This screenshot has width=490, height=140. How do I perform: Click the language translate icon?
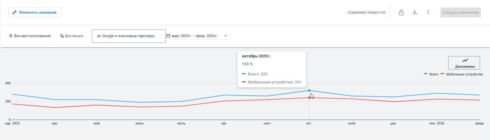tap(62, 36)
